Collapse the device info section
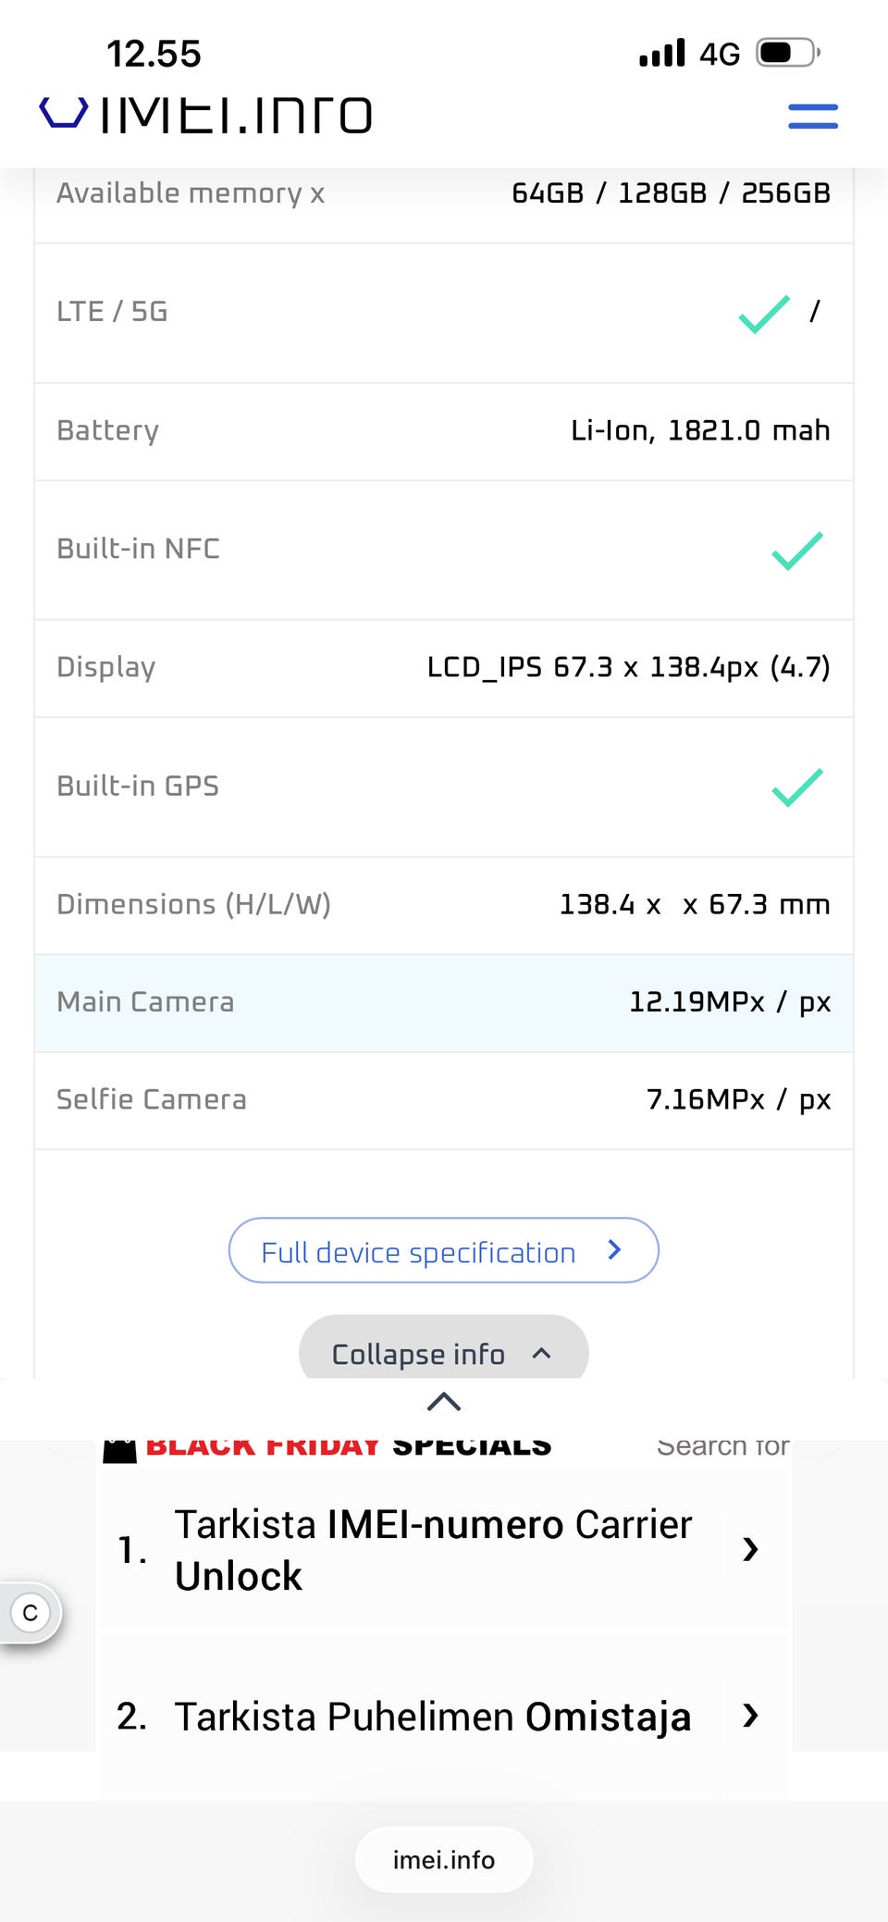The image size is (888, 1922). point(443,1353)
